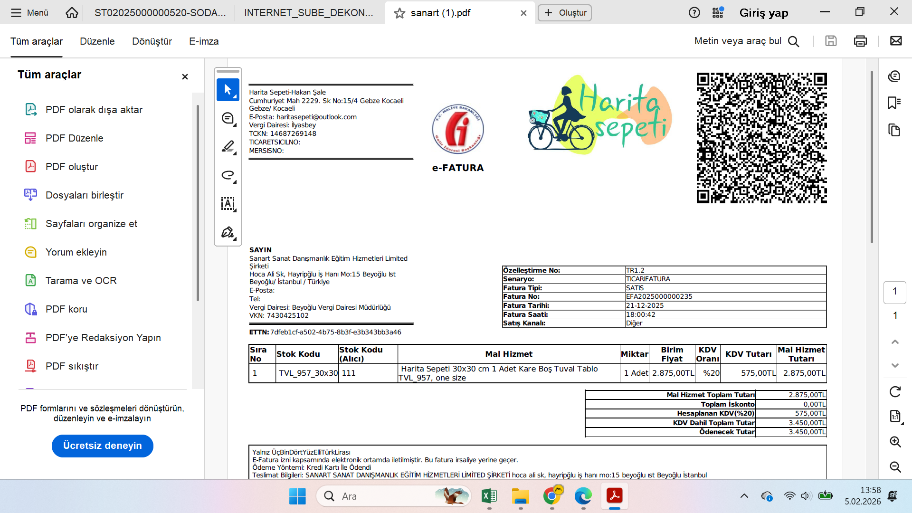Save the file with the disk icon

pyautogui.click(x=831, y=41)
